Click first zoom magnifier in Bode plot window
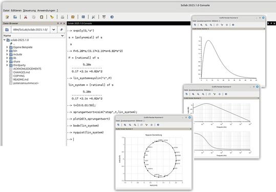Image resolution: width=276 pixels, height=192 pixels. click(193, 94)
